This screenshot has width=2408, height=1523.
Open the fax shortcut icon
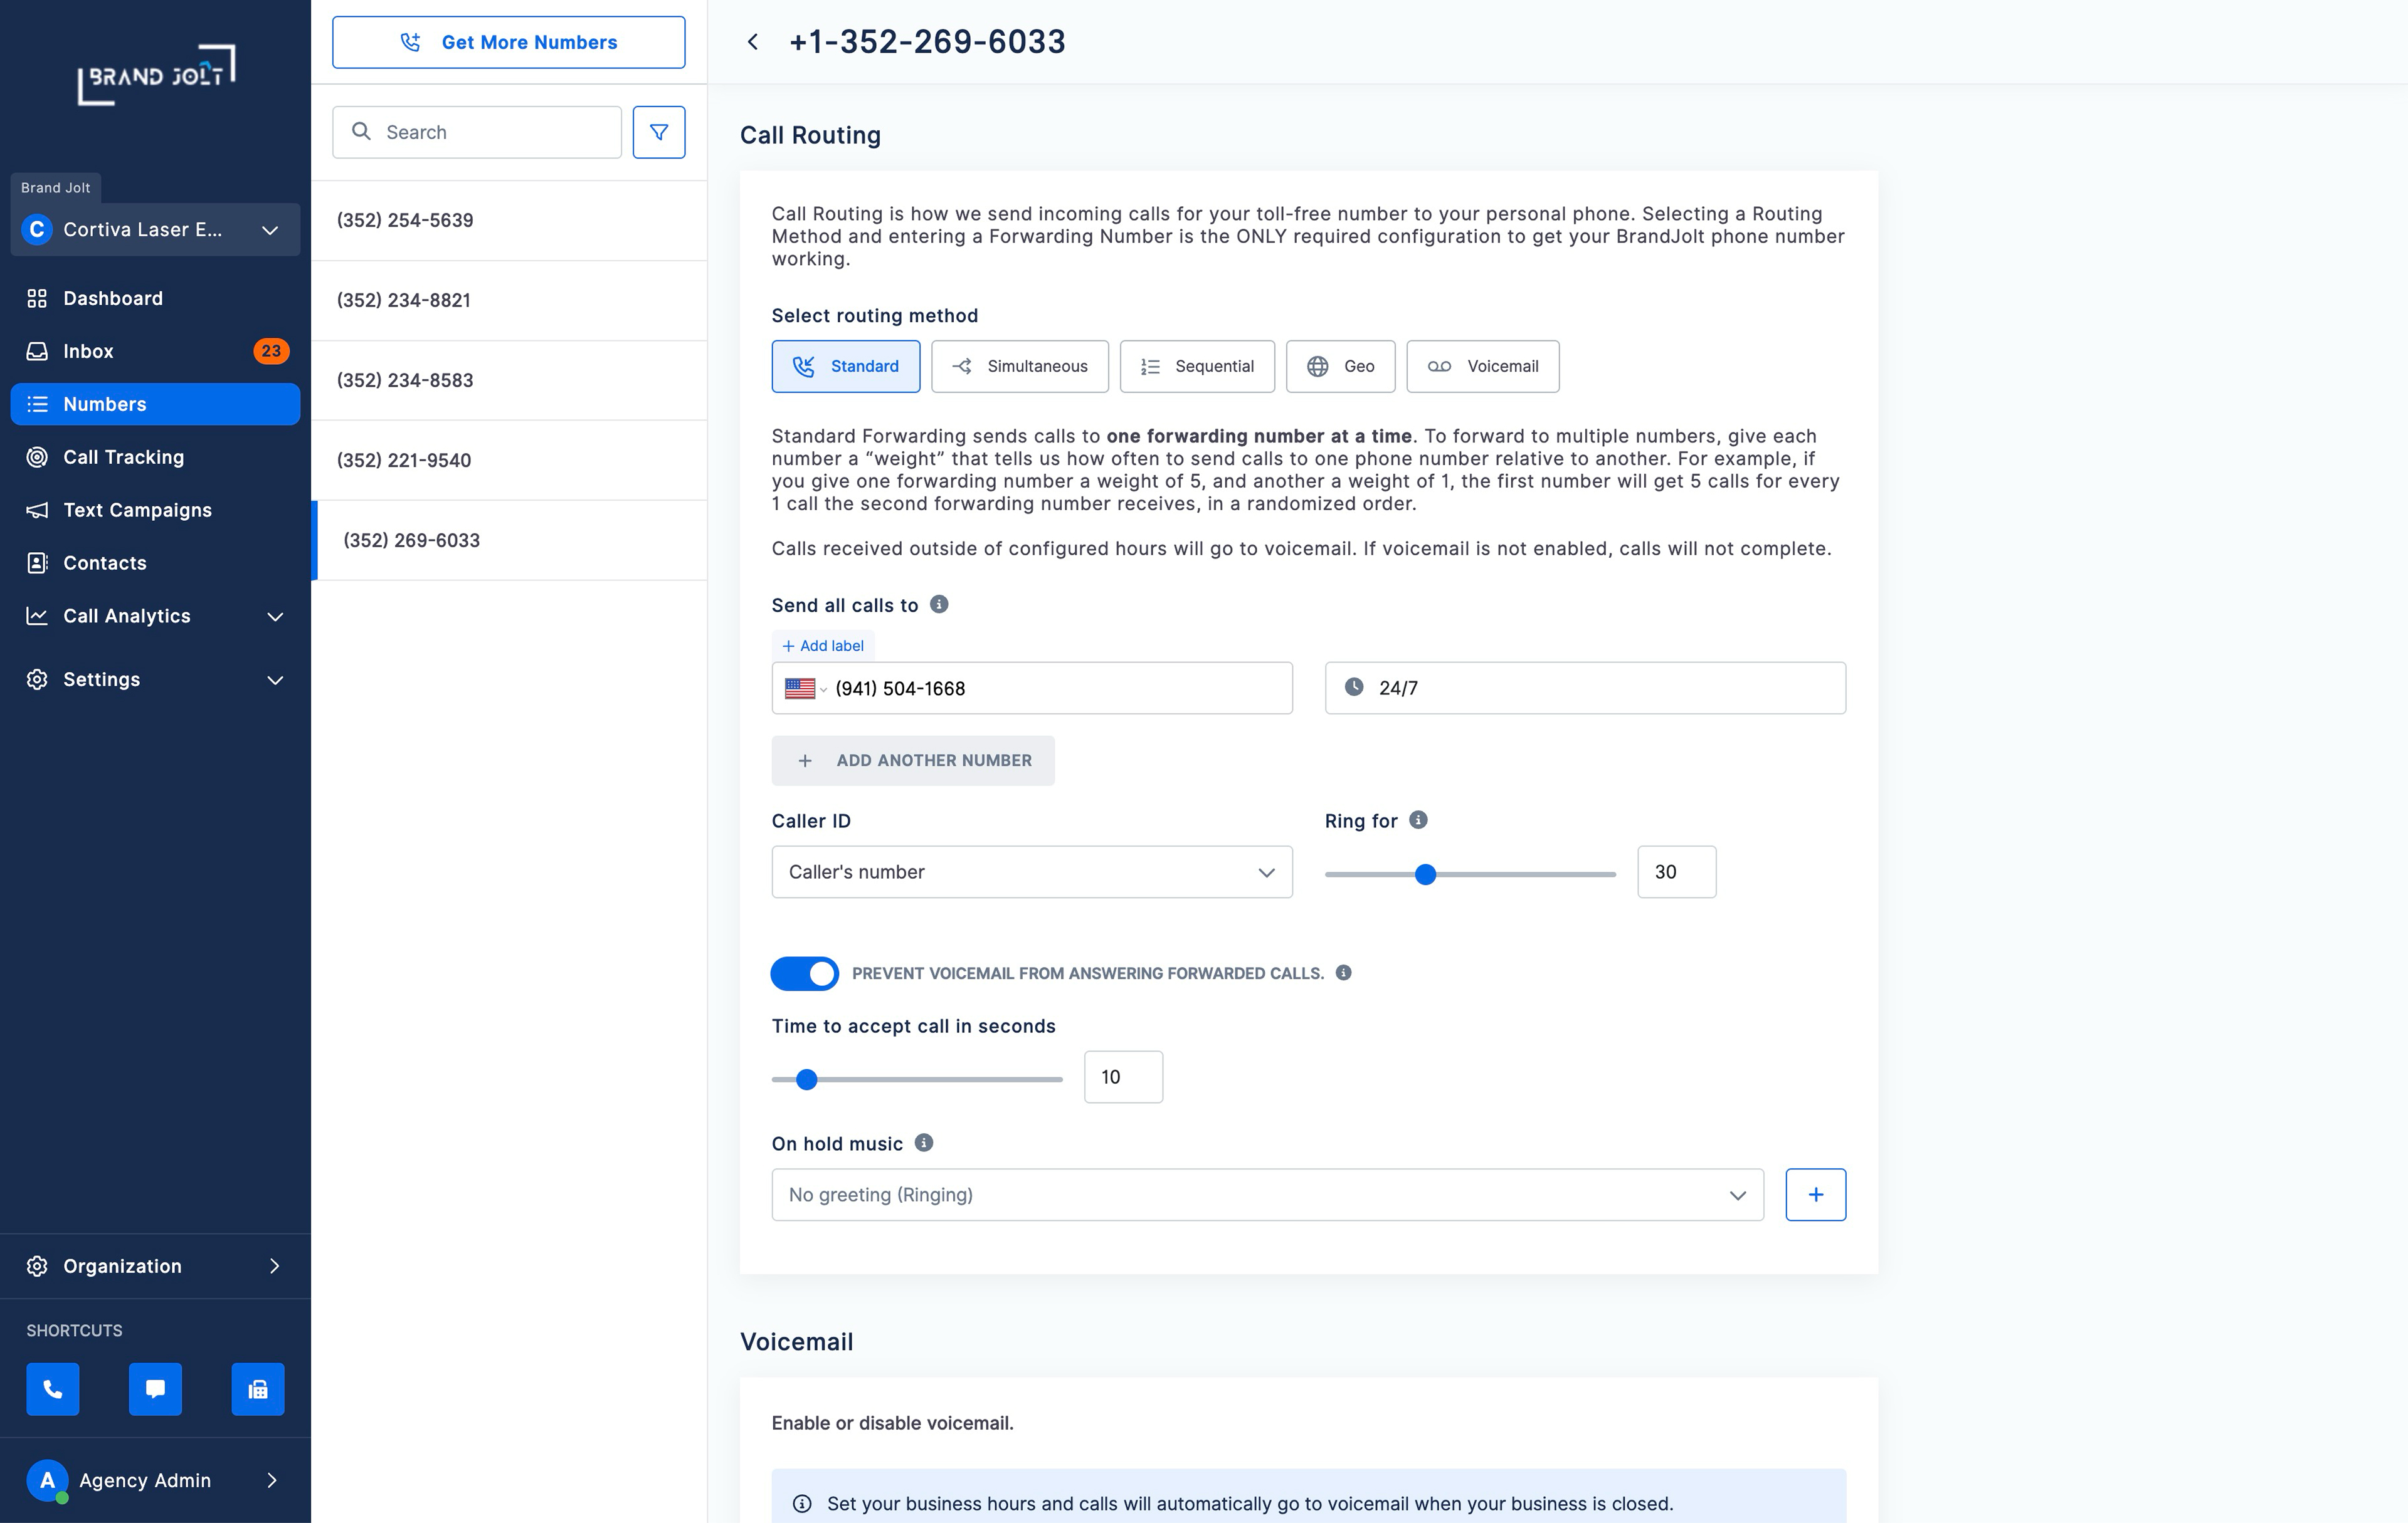pos(258,1388)
